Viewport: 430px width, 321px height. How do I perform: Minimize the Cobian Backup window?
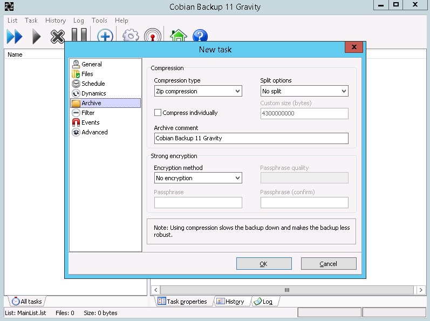pos(381,5)
